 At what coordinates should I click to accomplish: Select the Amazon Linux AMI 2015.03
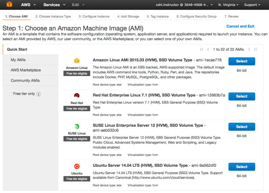point(241,61)
